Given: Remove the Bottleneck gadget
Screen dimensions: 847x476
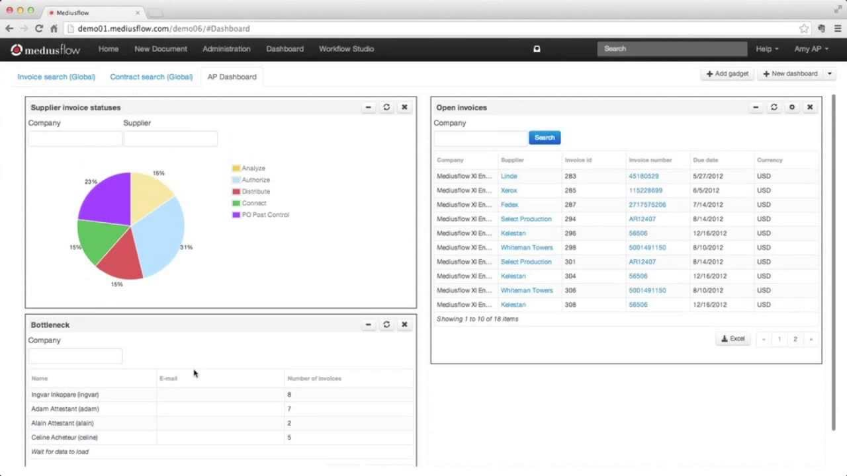Looking at the screenshot, I should point(404,325).
